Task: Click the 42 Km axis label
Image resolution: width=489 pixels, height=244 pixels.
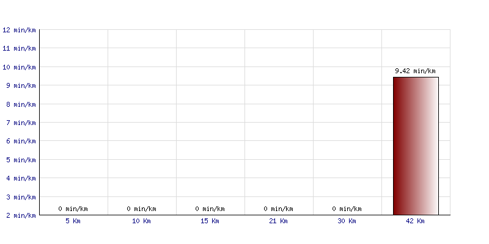Action: pos(415,221)
